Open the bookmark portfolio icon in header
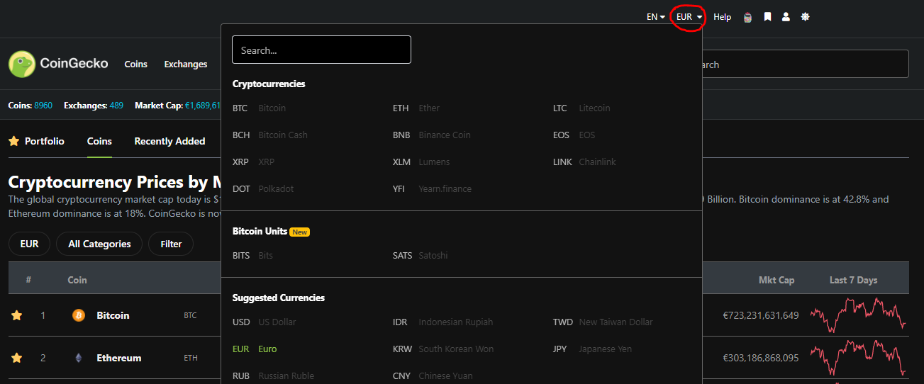Viewport: 924px width, 384px height. coord(767,17)
